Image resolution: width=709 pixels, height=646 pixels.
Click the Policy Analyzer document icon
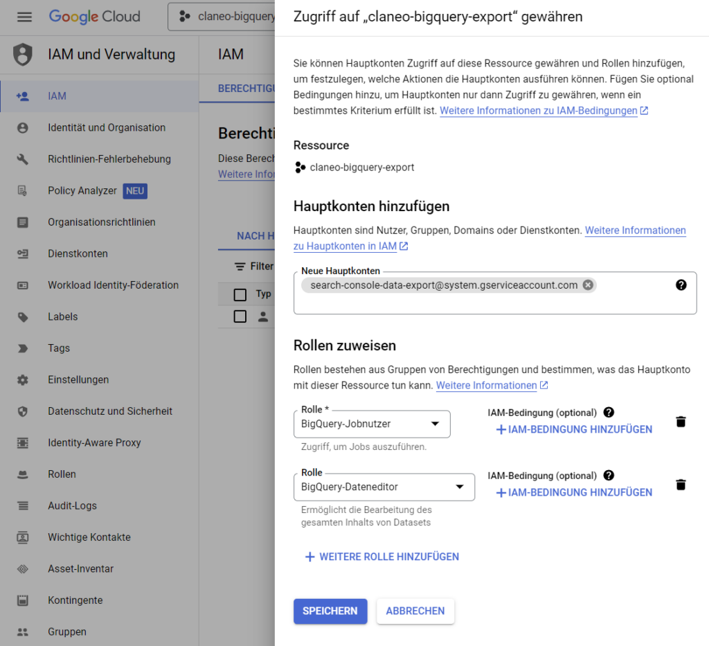pyautogui.click(x=23, y=191)
